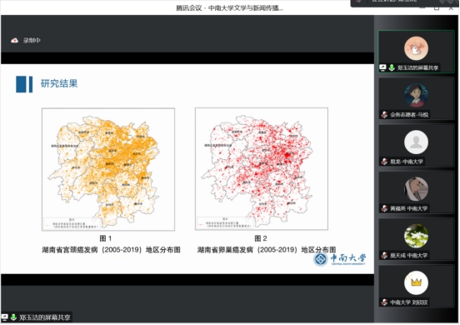Click the screen-share icon in 郑玉洁's participant tile

[382, 67]
